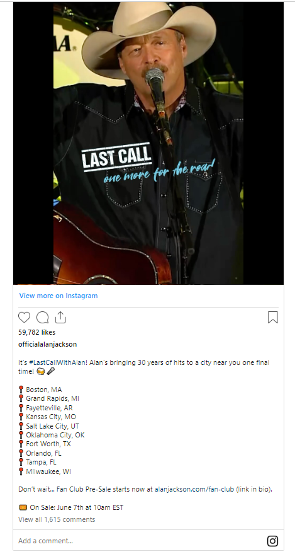Screen dimensions: 295x554
Task: Click the microphone emoji in caption
Action: coord(51,371)
